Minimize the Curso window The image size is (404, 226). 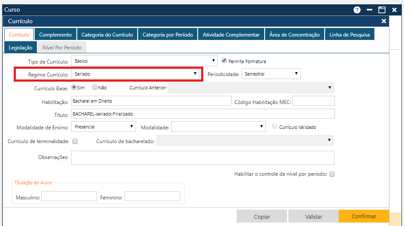coord(369,10)
